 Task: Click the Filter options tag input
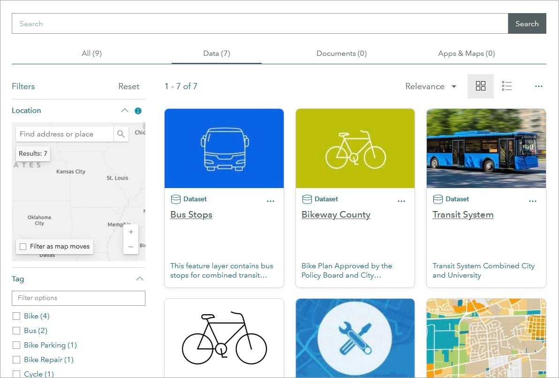pyautogui.click(x=78, y=298)
